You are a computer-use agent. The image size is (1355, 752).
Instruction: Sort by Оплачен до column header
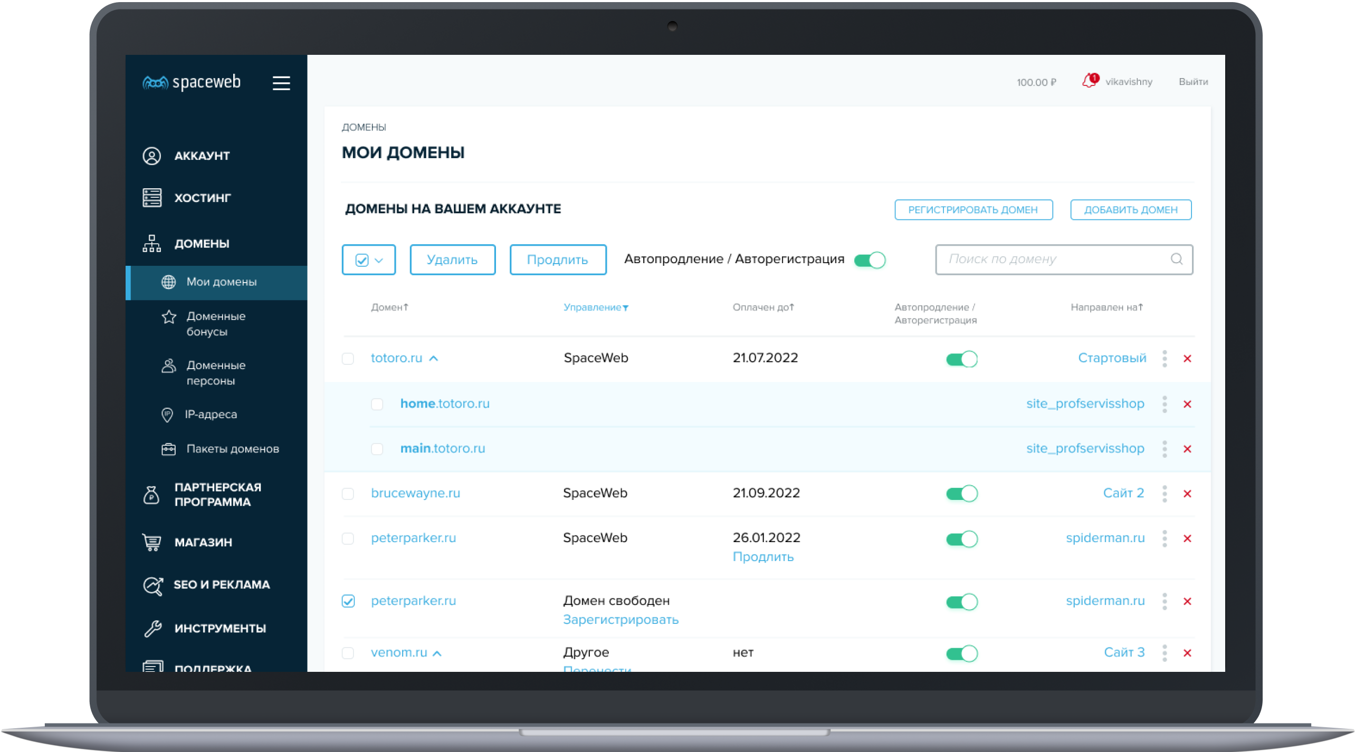pos(763,307)
